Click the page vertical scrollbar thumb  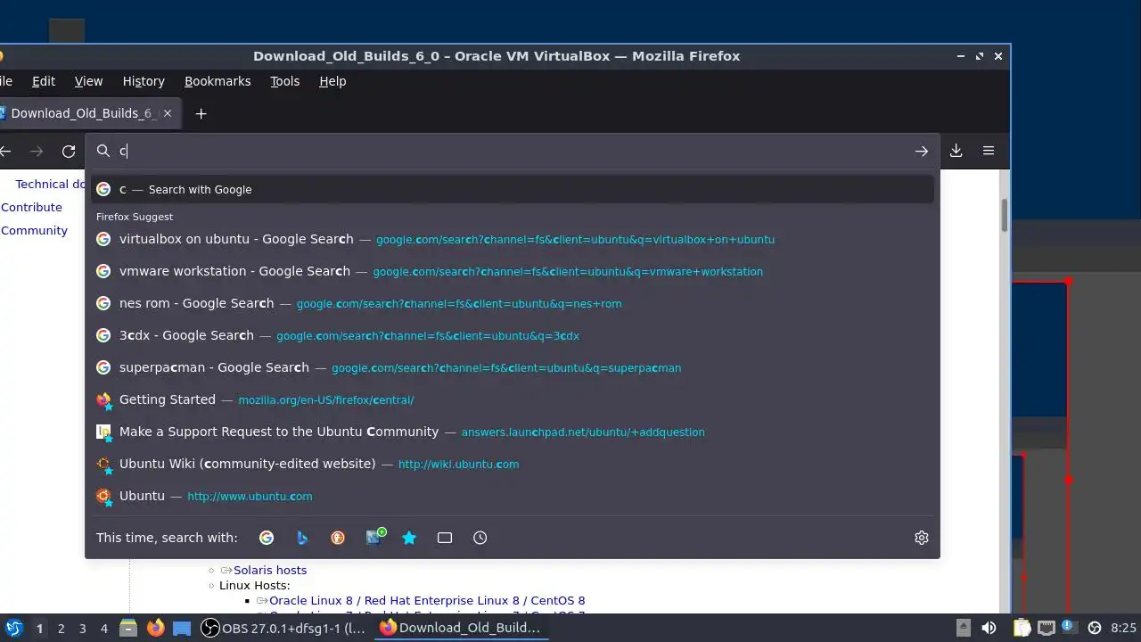(x=1005, y=216)
